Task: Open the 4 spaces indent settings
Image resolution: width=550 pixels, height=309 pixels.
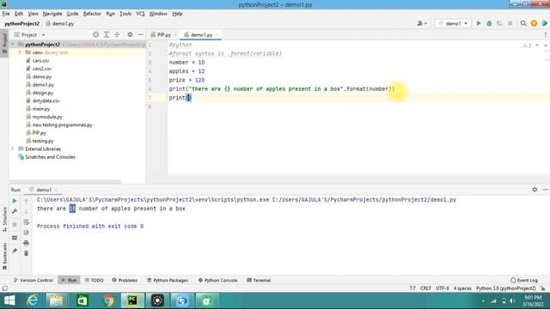Action: click(462, 288)
